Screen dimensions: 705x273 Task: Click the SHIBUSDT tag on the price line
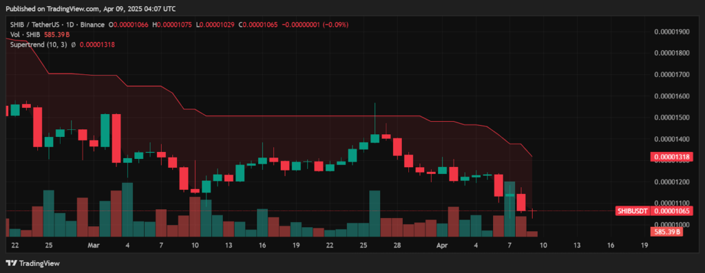(633, 211)
